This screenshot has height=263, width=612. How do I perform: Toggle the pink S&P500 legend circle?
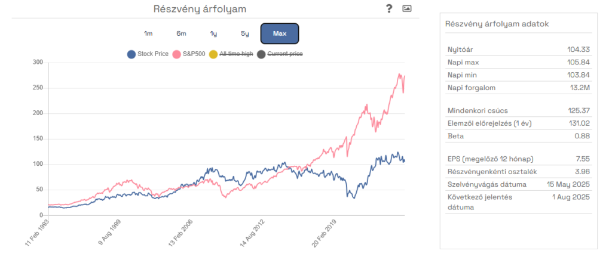click(177, 54)
